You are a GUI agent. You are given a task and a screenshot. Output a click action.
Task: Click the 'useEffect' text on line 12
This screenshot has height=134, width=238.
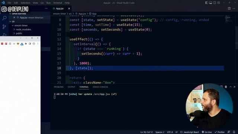click(x=78, y=39)
